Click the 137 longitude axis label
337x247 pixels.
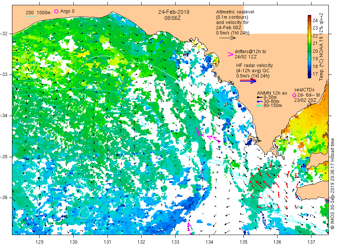(311, 242)
